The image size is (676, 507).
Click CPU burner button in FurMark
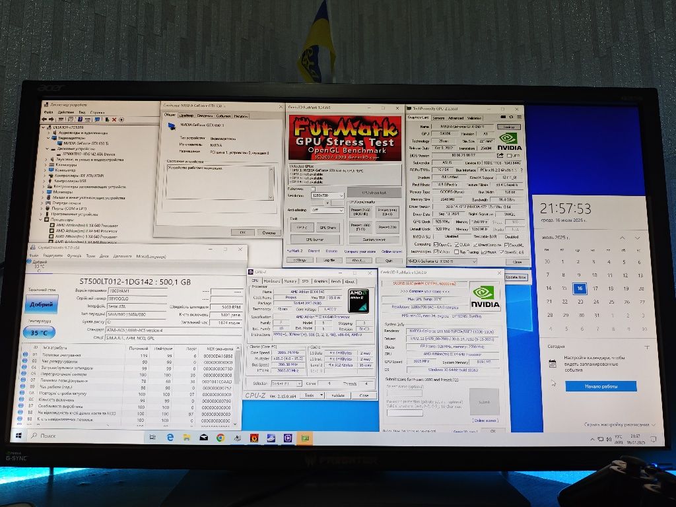tap(315, 239)
